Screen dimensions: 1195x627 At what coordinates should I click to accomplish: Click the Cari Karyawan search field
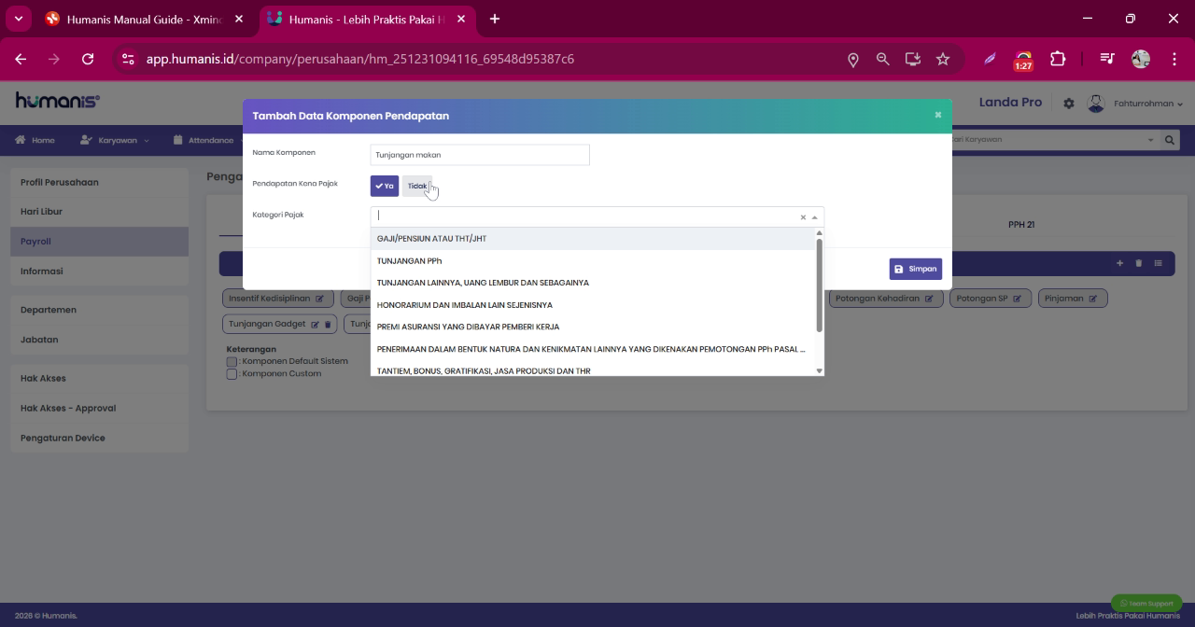pyautogui.click(x=1046, y=140)
